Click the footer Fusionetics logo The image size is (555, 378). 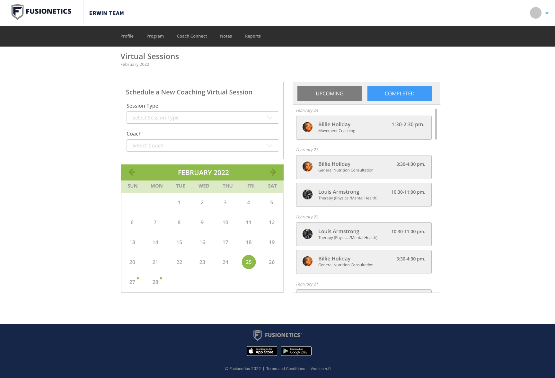pyautogui.click(x=277, y=335)
